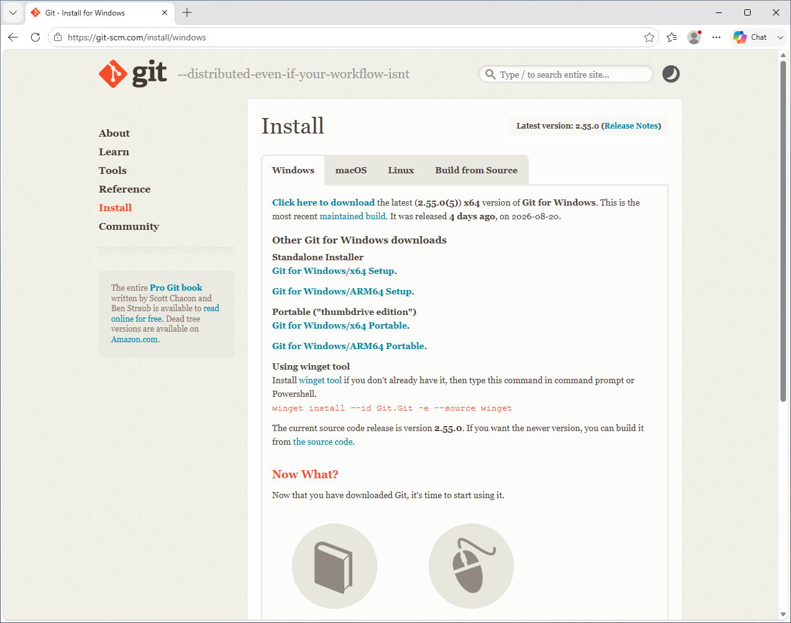Click the page's vertical scrollbar thumb
Screen dimensions: 791x623
[784, 231]
